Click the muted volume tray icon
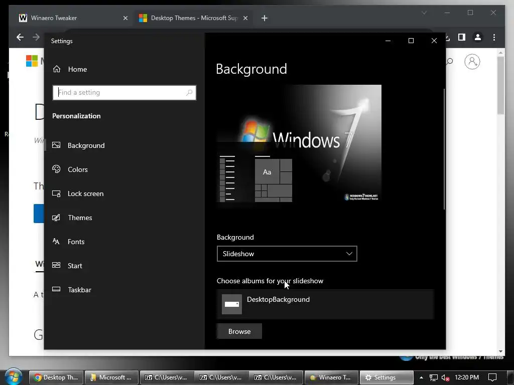The height and width of the screenshot is (385, 514). coord(446,377)
